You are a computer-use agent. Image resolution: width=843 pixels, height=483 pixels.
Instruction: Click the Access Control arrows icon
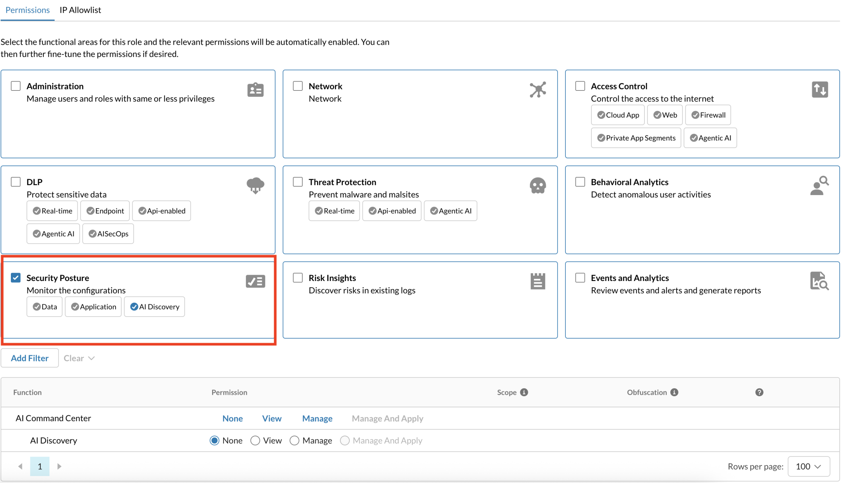[819, 89]
